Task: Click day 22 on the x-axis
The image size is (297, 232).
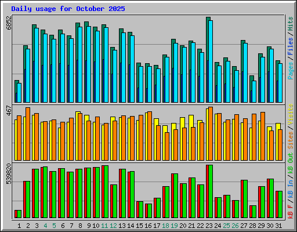Action: tap(200, 226)
